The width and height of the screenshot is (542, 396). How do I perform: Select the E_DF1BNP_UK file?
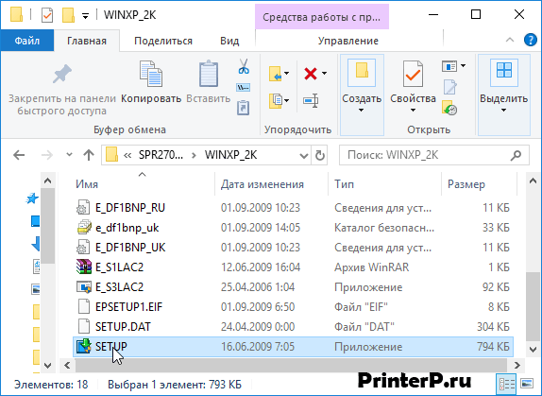(x=293, y=248)
